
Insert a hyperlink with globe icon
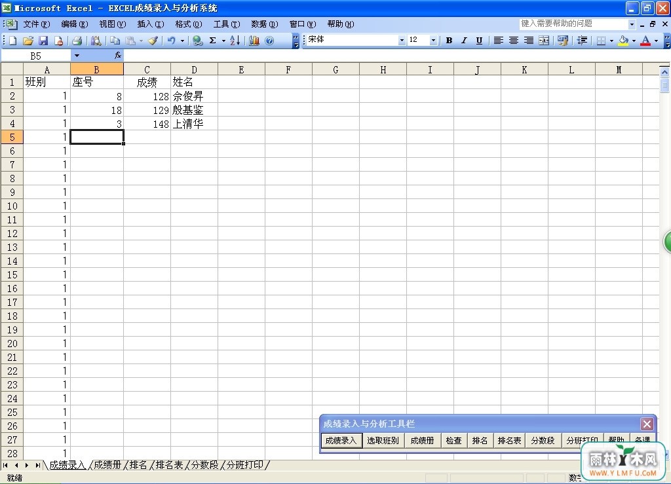pyautogui.click(x=197, y=41)
